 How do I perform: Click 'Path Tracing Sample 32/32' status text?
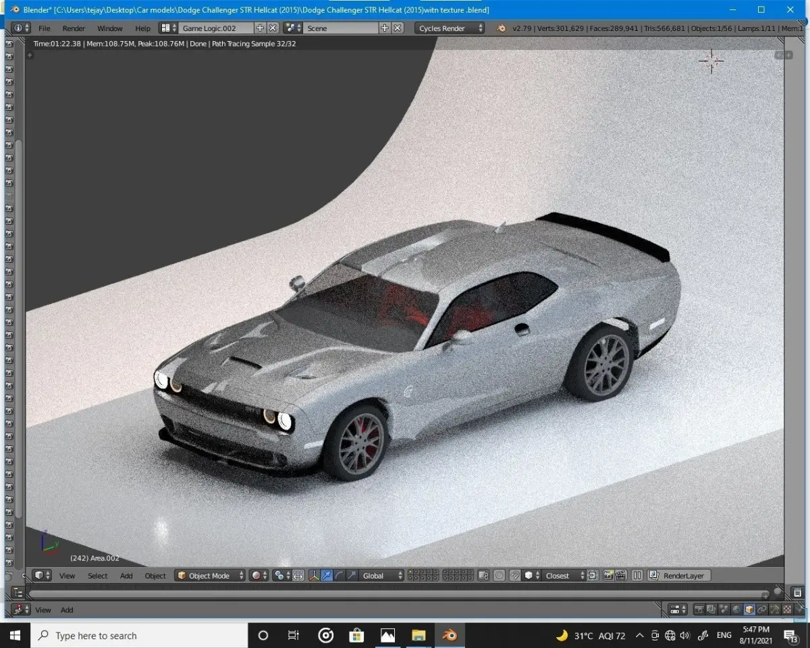point(254,44)
